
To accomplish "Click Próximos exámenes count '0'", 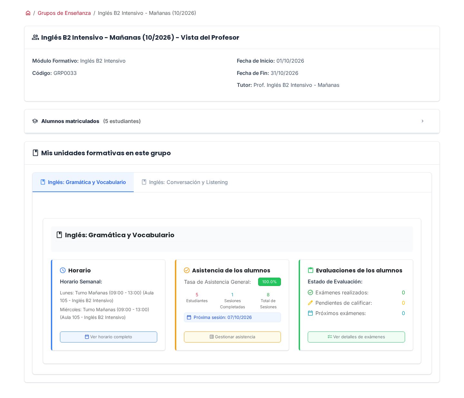I will pos(403,313).
